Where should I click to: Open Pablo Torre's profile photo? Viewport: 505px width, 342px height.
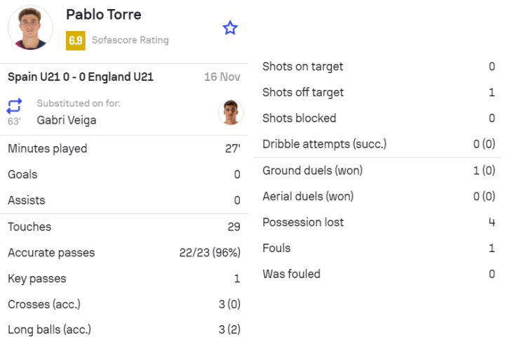(30, 28)
